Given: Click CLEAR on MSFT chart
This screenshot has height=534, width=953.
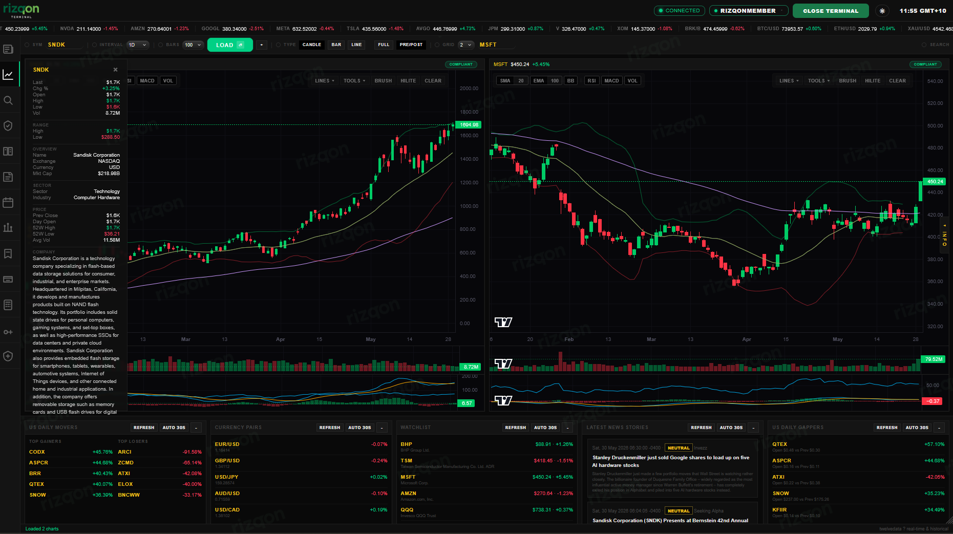Looking at the screenshot, I should coord(897,81).
